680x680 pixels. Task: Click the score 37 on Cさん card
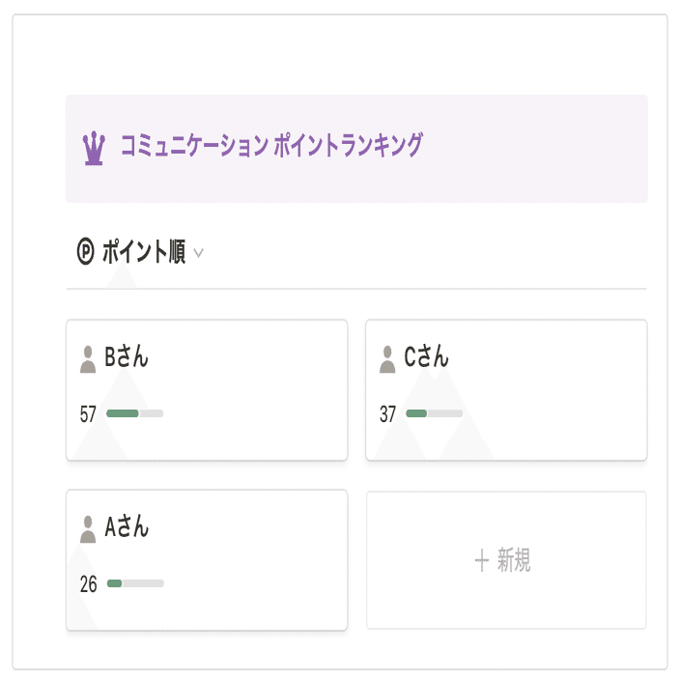click(x=388, y=414)
